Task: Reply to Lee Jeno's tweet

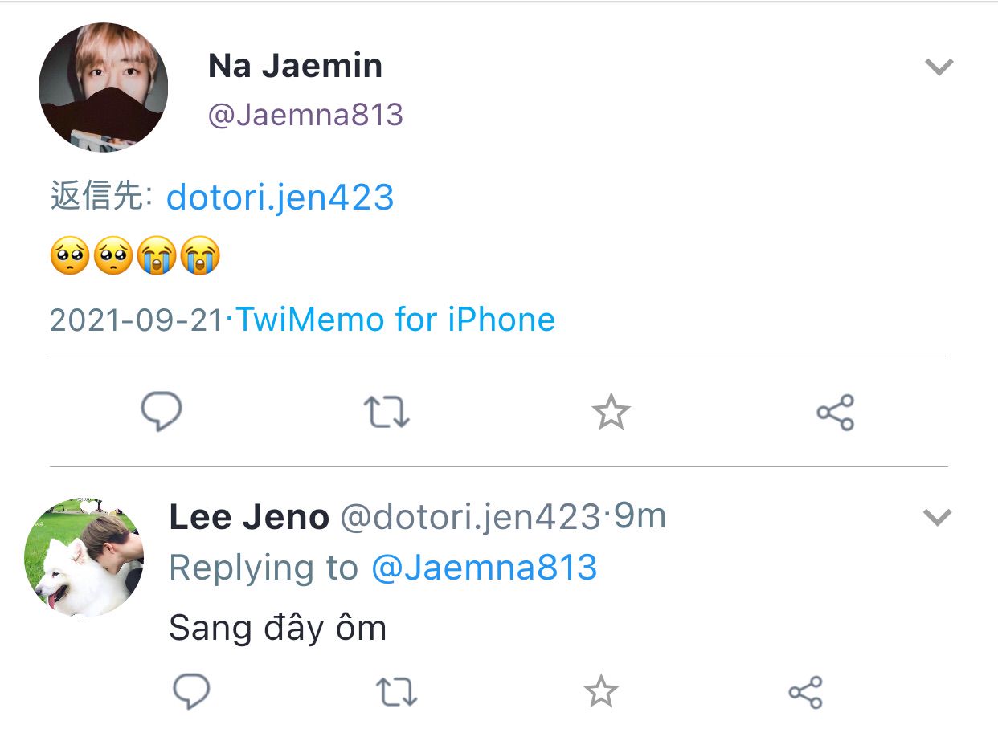Action: pyautogui.click(x=191, y=691)
